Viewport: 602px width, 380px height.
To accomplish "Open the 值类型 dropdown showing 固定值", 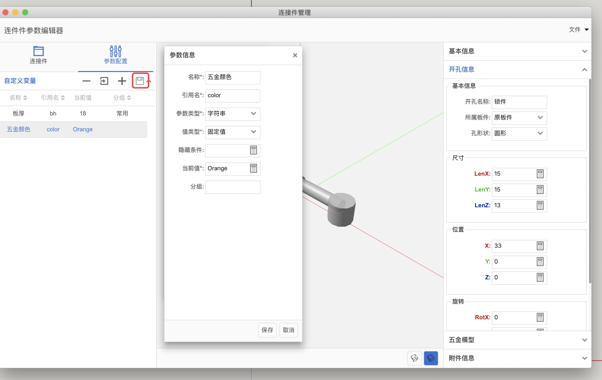I will tap(233, 132).
